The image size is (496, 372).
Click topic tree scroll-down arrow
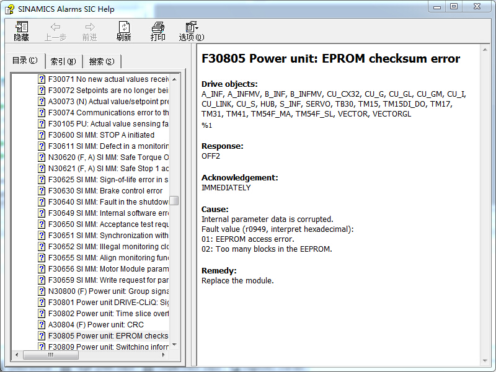click(174, 345)
